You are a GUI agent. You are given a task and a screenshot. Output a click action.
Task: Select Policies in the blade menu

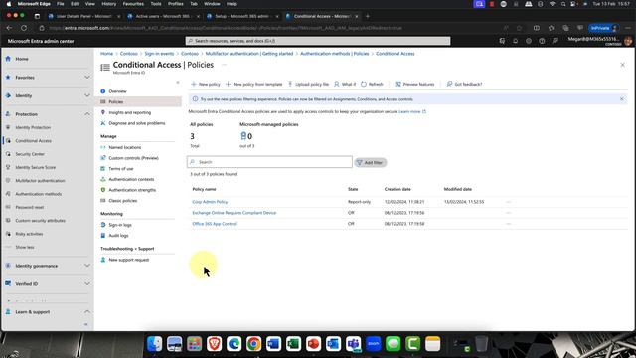coord(116,101)
